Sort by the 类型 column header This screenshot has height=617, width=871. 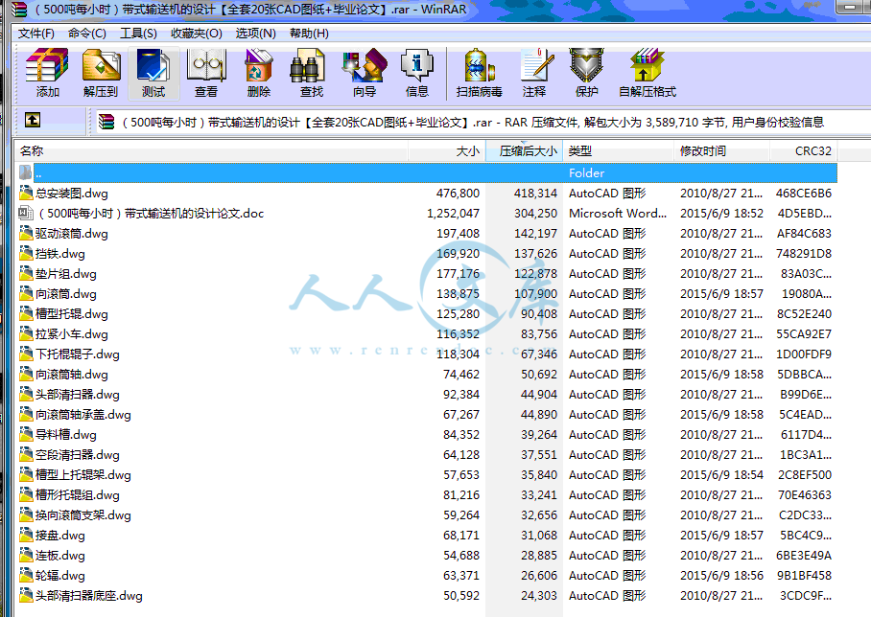pyautogui.click(x=619, y=151)
